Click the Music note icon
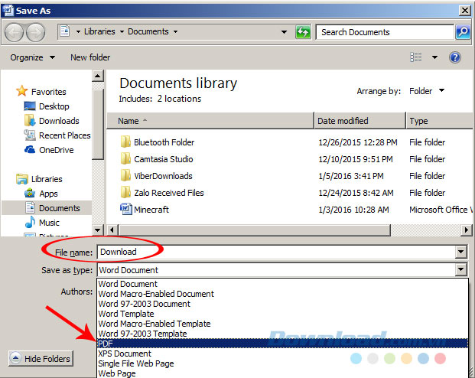The image size is (475, 378). click(x=30, y=223)
